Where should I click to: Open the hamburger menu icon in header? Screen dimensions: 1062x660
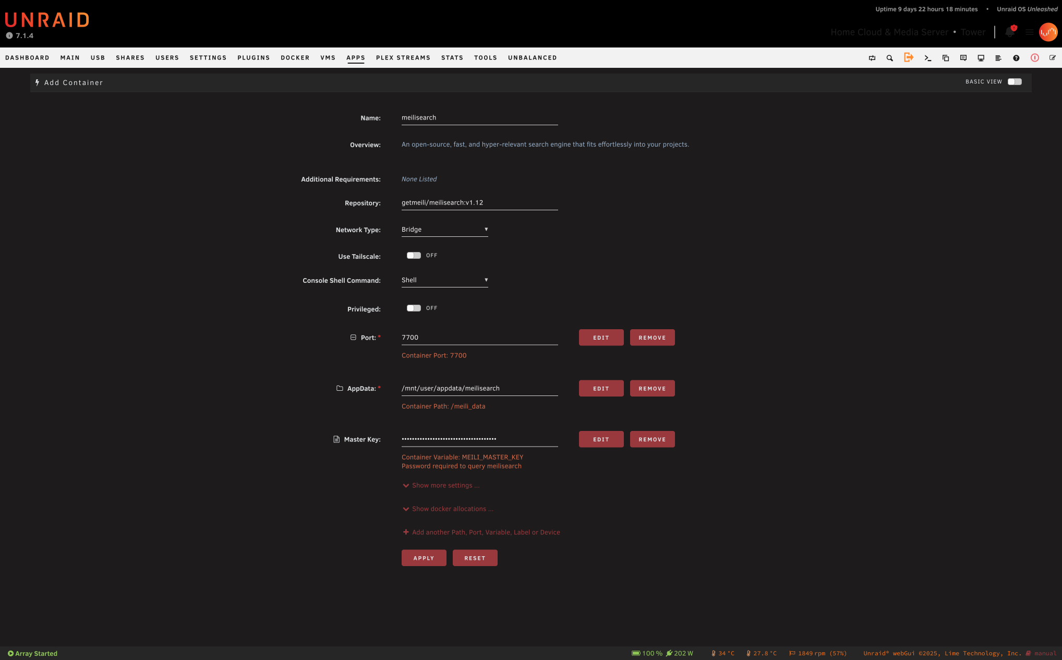coord(1030,32)
